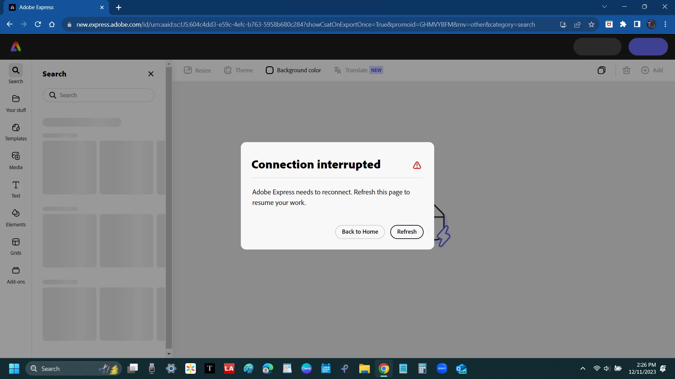Click the Windows taskbar Search box
This screenshot has height=379, width=675.
pos(74,369)
